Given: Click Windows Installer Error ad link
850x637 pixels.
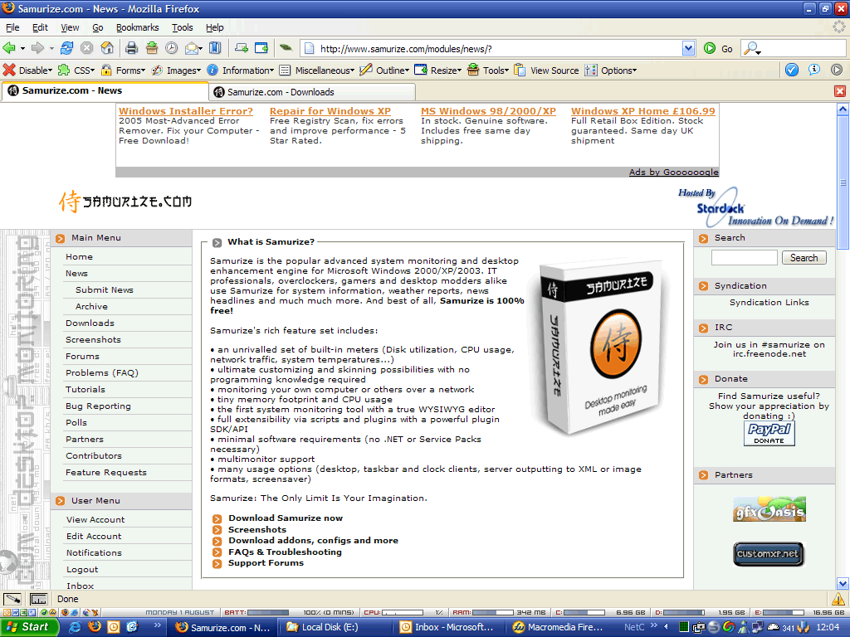Looking at the screenshot, I should [186, 111].
